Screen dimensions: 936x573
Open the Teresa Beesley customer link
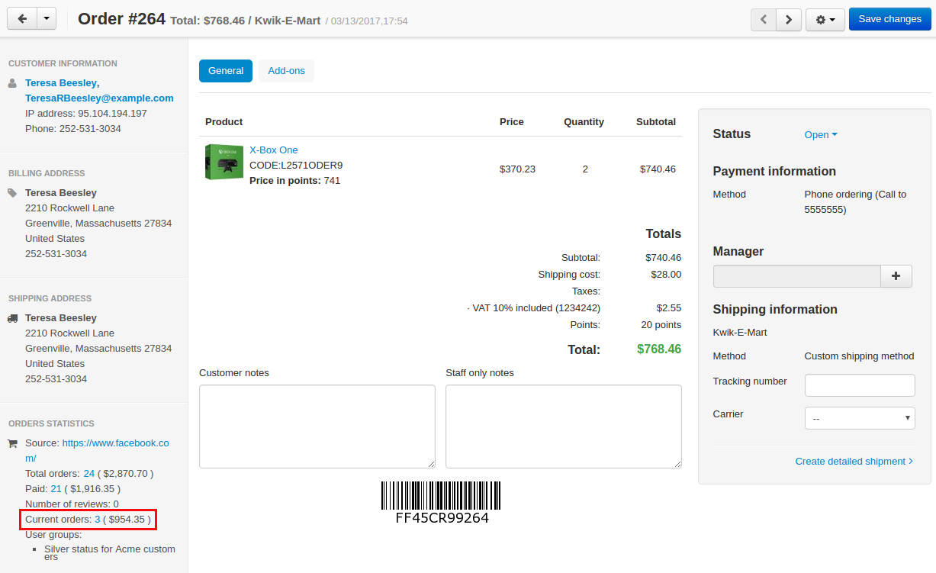(x=61, y=83)
